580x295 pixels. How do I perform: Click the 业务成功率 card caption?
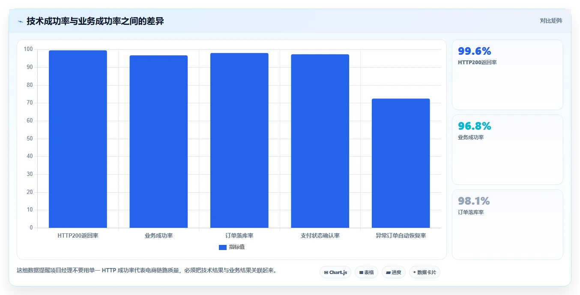(x=471, y=137)
